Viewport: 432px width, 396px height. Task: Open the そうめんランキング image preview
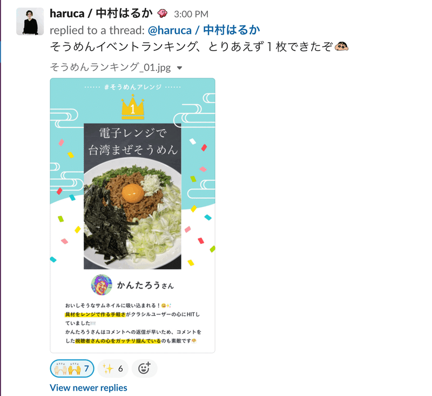[132, 215]
